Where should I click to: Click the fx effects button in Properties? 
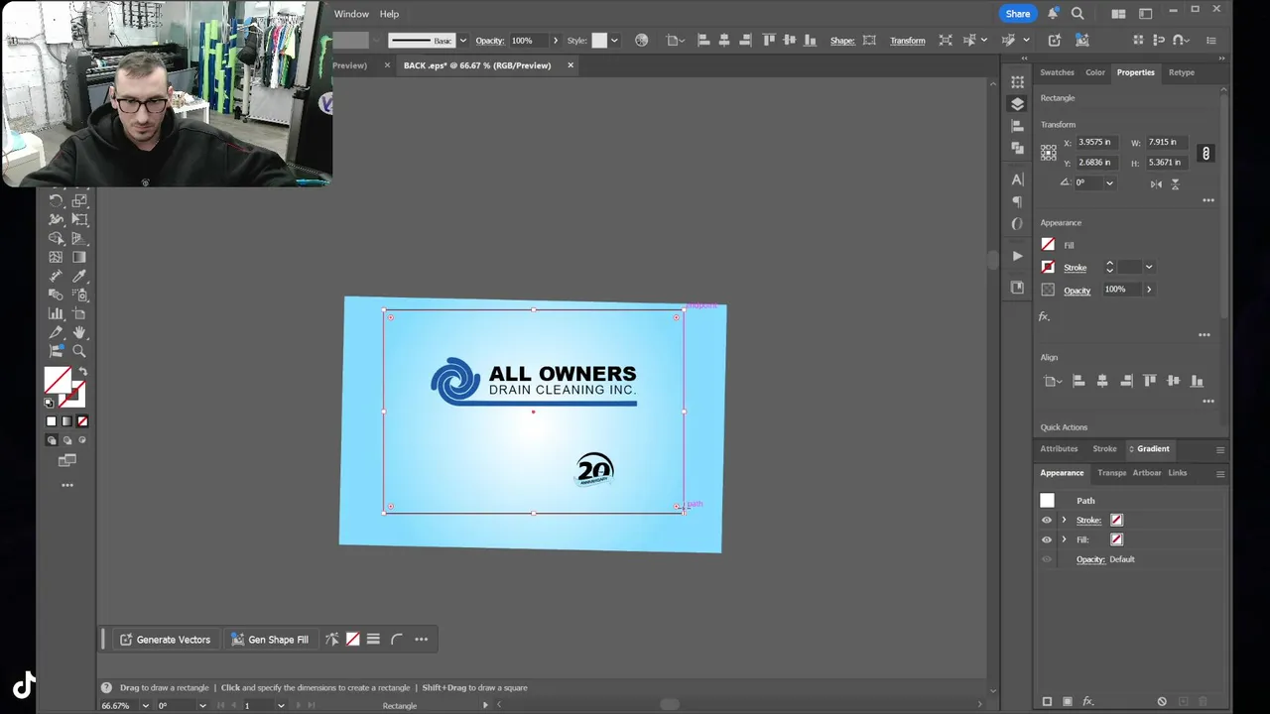1044,316
